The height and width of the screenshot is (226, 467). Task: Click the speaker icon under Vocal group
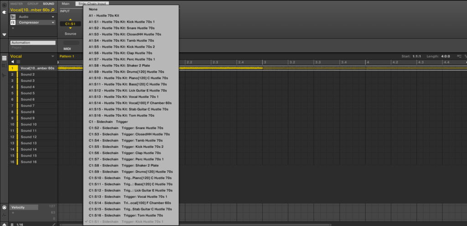pyautogui.click(x=12, y=62)
